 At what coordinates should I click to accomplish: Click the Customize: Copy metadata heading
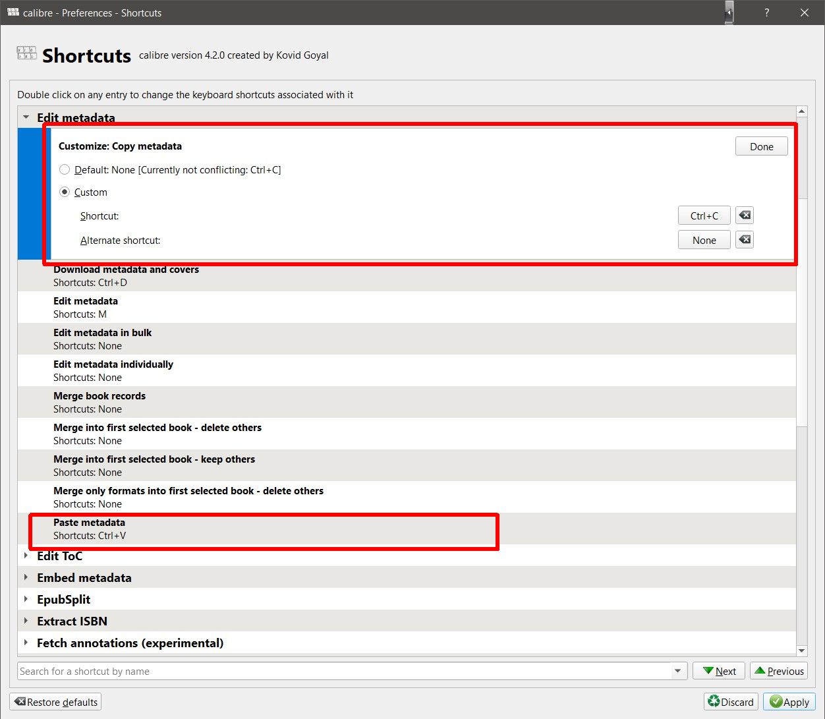(x=120, y=146)
